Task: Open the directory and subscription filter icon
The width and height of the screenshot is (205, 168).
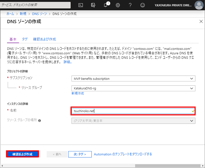Action: point(93,5)
